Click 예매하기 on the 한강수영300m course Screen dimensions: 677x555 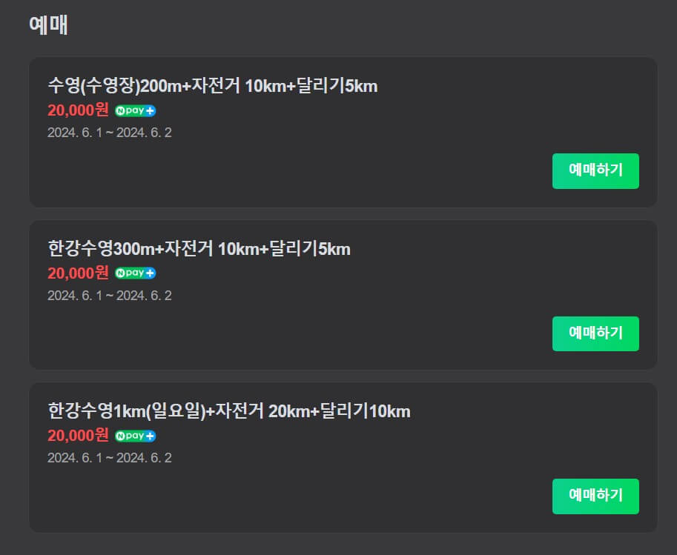[595, 333]
